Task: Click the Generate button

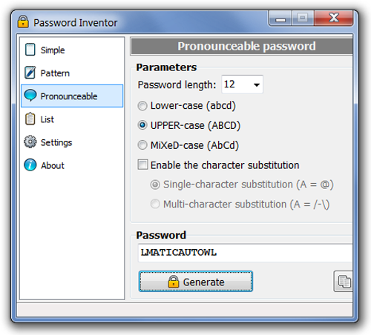Action: [196, 282]
